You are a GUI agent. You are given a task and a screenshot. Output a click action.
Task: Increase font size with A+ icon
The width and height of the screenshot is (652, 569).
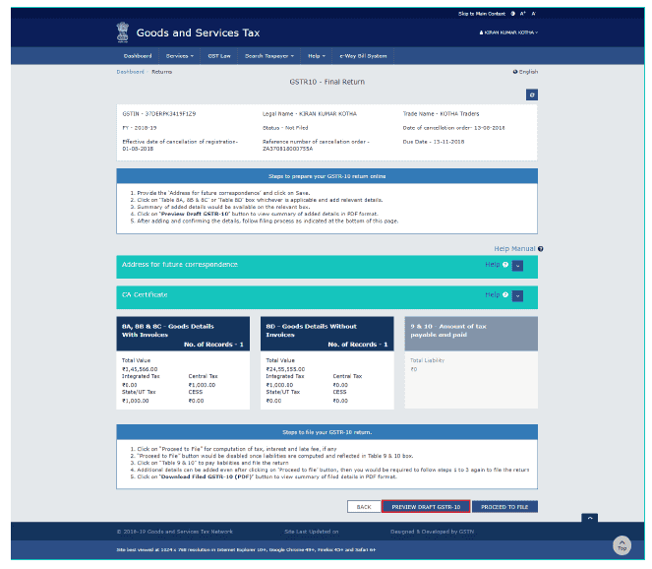[x=522, y=14]
